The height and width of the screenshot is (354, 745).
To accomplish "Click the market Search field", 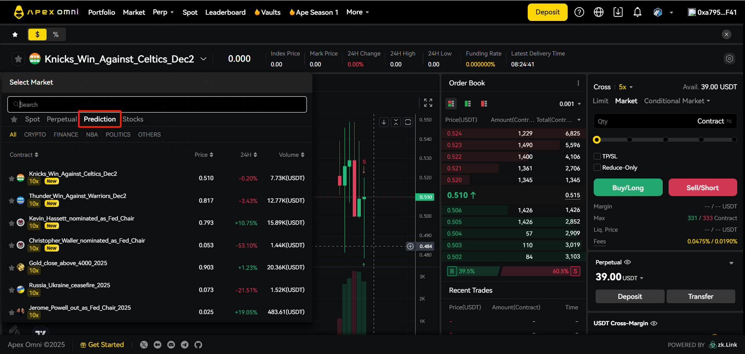I will click(x=157, y=104).
